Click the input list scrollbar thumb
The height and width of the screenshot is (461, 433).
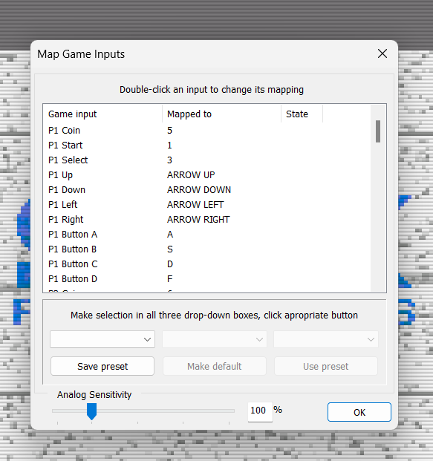pos(378,131)
